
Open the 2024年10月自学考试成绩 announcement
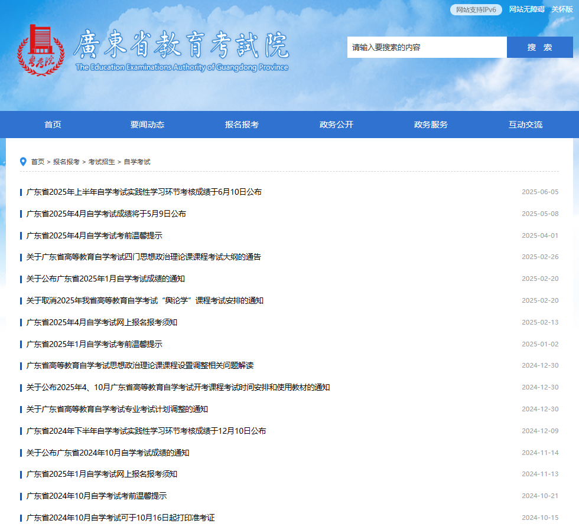click(108, 453)
